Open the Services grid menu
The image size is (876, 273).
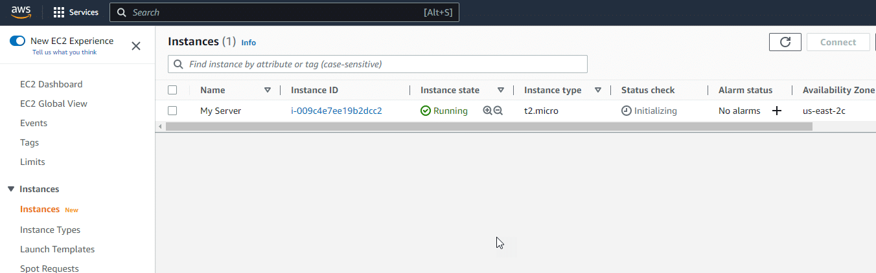[76, 12]
